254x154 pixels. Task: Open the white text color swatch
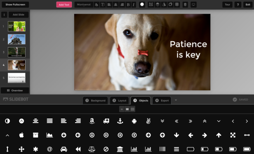point(142,5)
